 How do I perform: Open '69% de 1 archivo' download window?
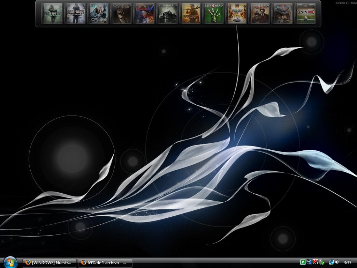[105, 262]
